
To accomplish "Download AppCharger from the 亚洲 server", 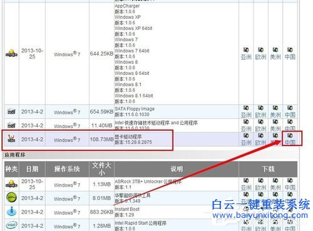I will pyautogui.click(x=246, y=54).
